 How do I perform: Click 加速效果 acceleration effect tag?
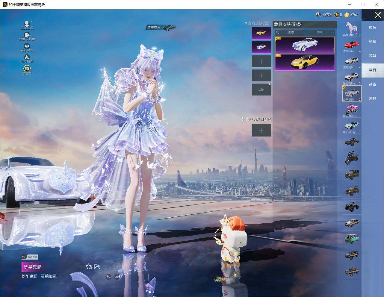[x=30, y=257]
